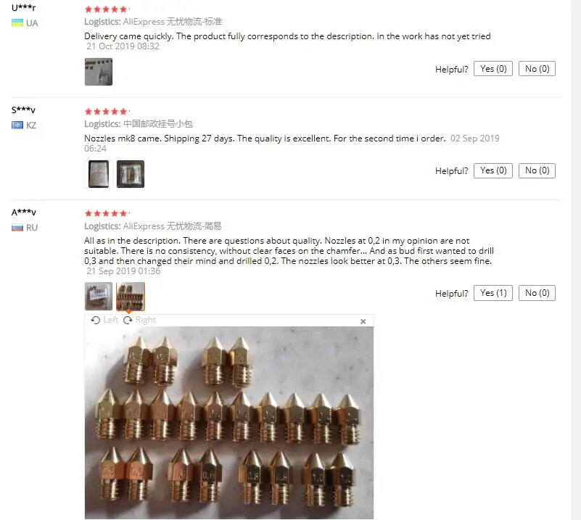Click the Russia flag icon beside RU
The width and height of the screenshot is (581, 520).
[x=17, y=228]
